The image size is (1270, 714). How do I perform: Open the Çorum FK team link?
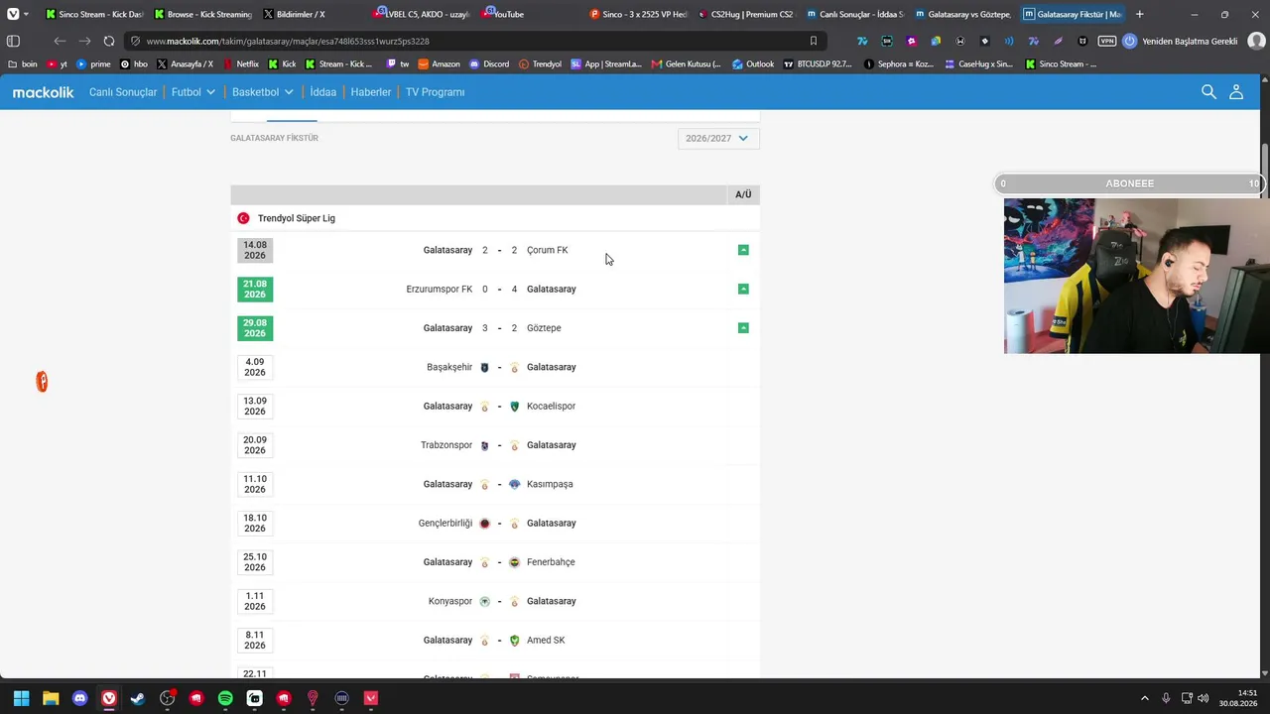click(548, 250)
